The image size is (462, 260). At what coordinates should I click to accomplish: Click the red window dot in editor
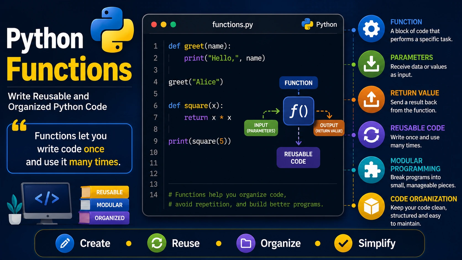[x=154, y=25]
